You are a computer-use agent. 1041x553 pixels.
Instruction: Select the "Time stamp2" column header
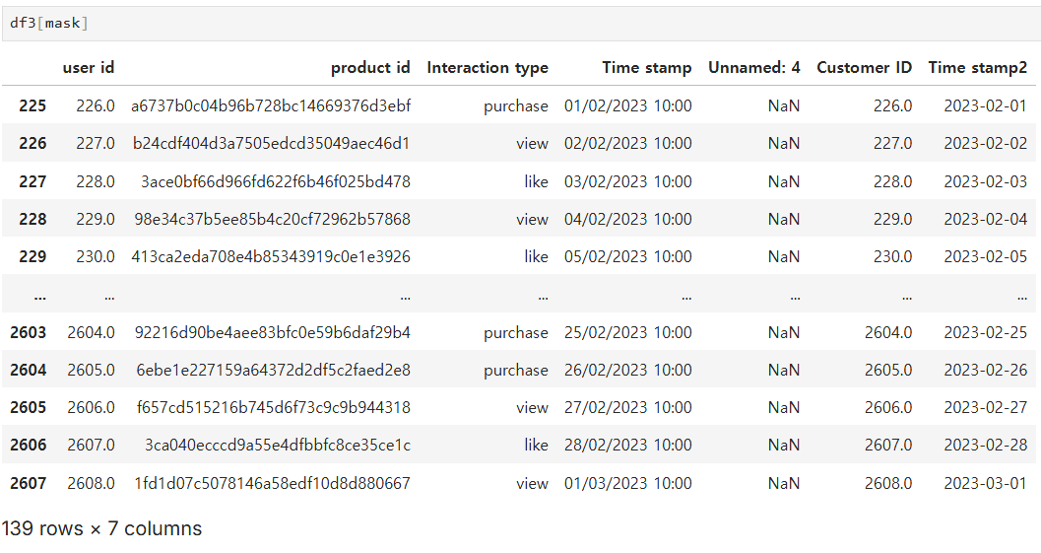click(x=978, y=67)
